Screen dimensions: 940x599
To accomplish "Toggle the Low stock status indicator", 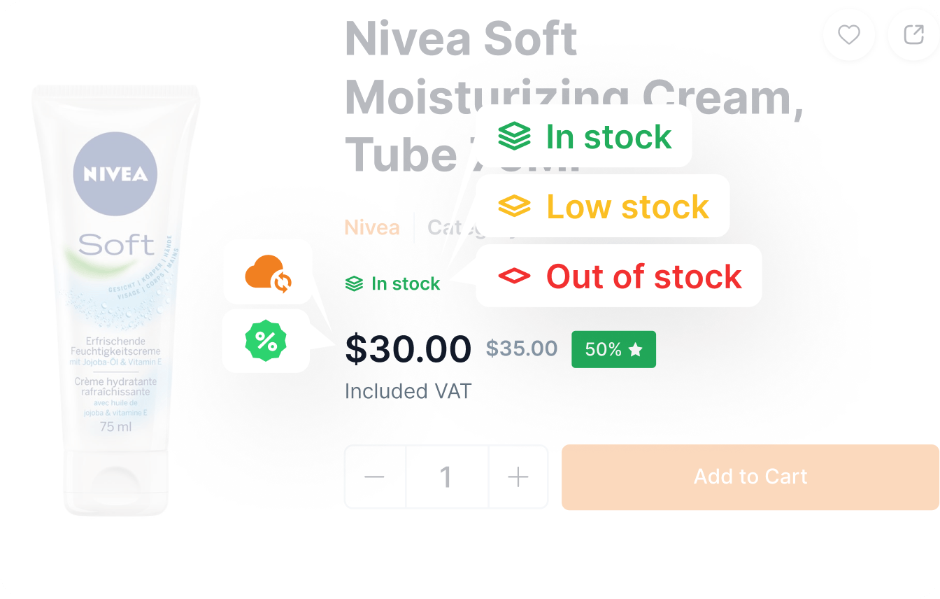I will (602, 206).
